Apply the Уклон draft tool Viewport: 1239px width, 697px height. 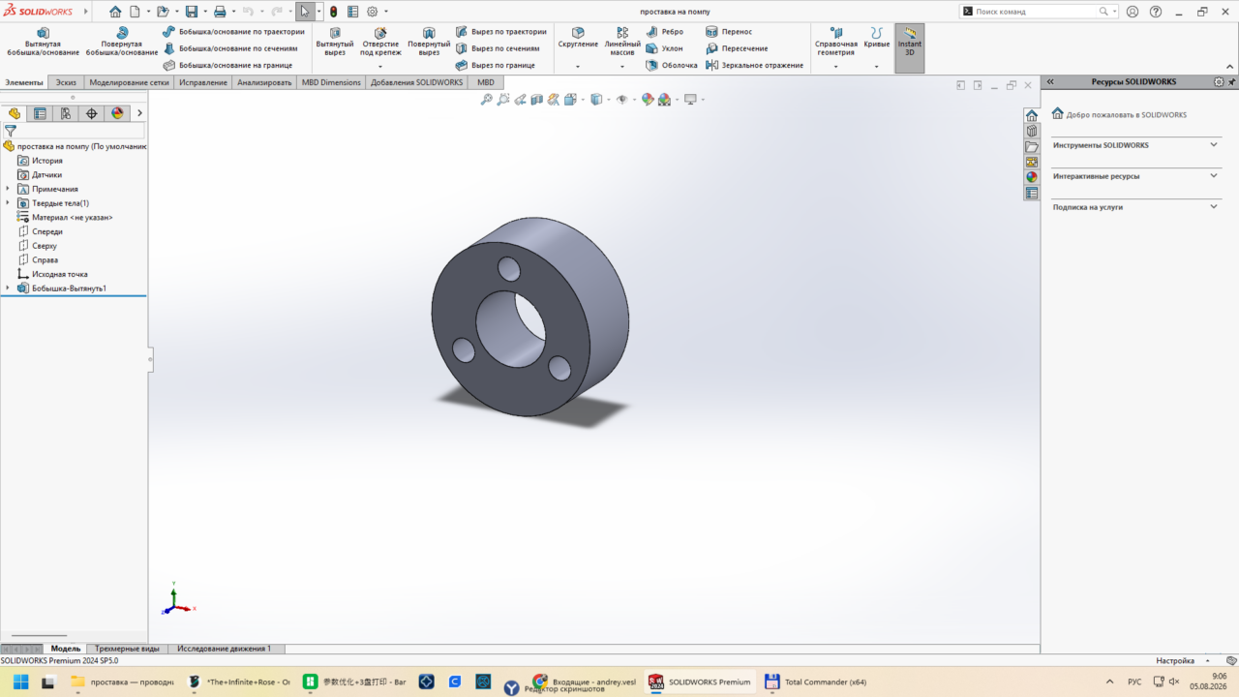click(x=664, y=48)
